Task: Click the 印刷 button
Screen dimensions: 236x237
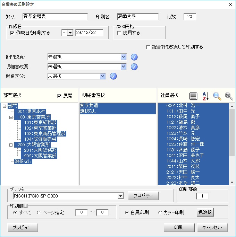Action: [x=179, y=228]
